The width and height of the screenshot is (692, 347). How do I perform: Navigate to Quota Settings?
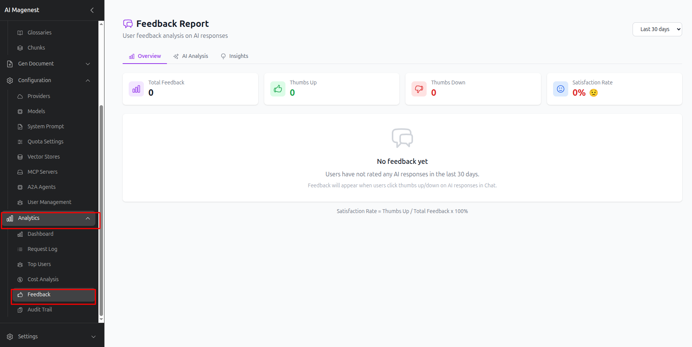[54, 142]
